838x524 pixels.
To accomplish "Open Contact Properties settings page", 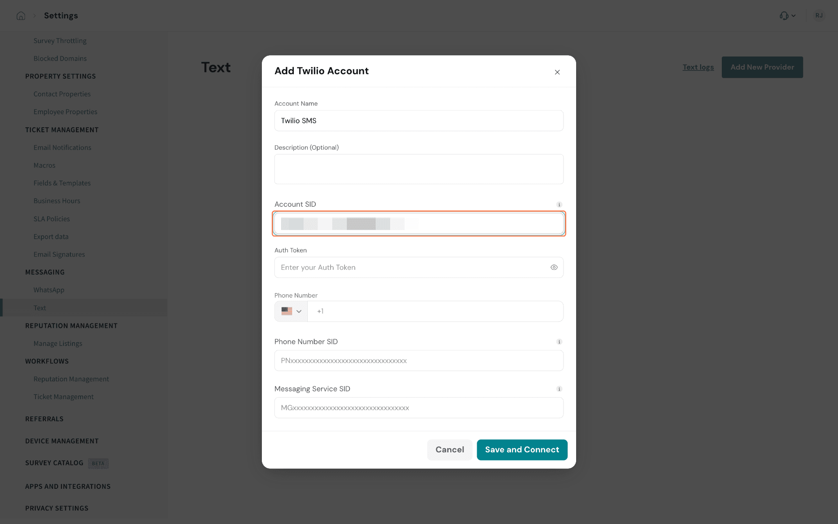I will [62, 94].
